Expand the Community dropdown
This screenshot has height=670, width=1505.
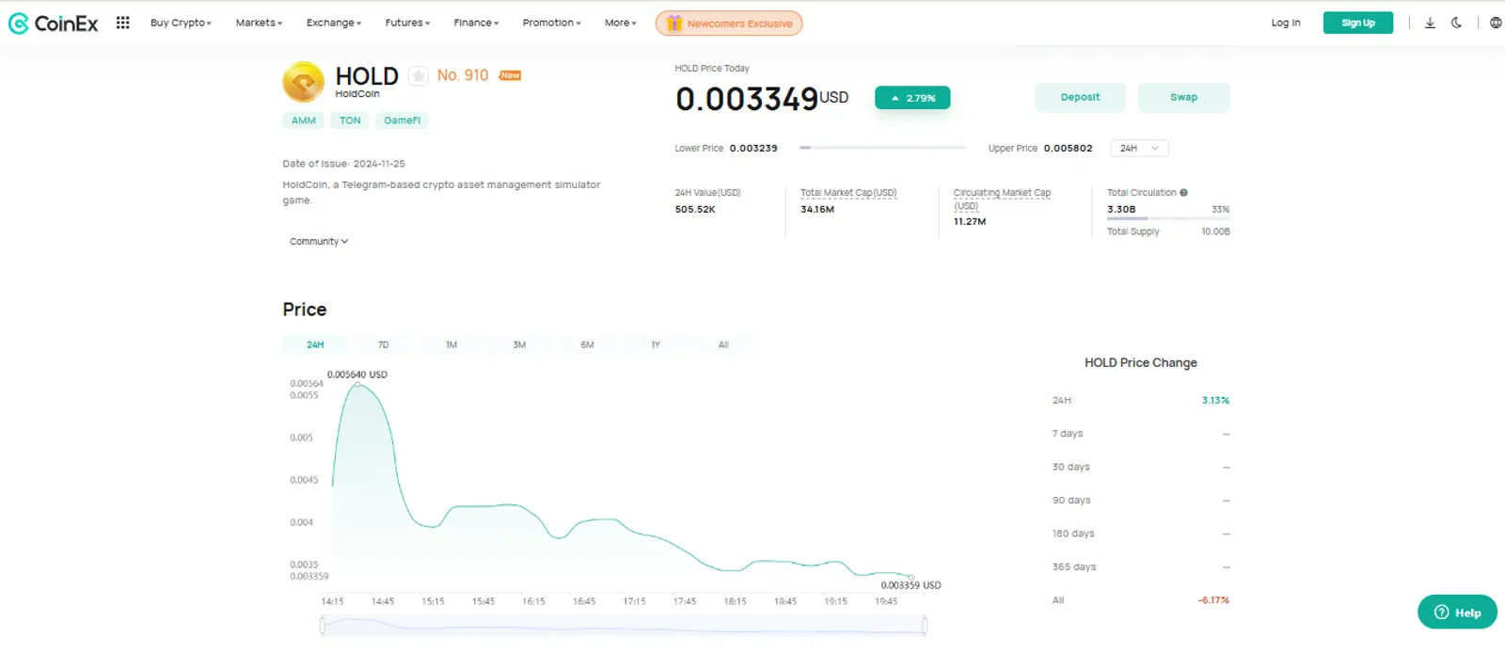click(x=319, y=242)
